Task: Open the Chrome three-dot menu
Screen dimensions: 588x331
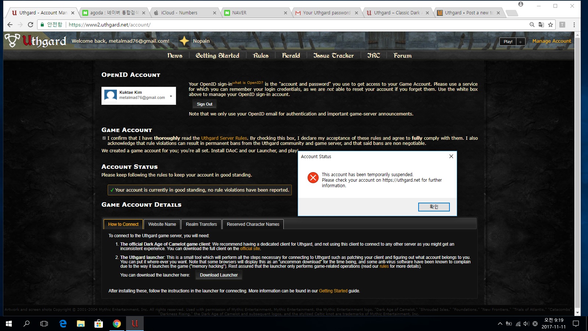Action: [574, 25]
